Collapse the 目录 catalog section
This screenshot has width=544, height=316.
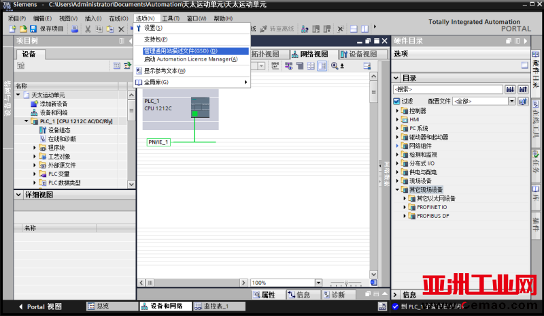tap(396, 78)
